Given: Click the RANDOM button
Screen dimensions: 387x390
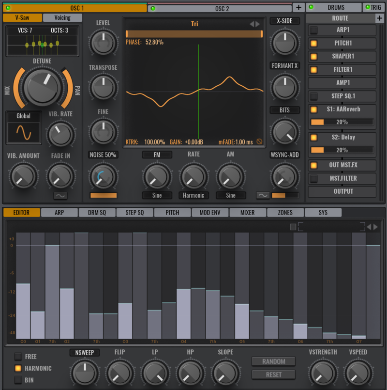Looking at the screenshot, I should [273, 361].
